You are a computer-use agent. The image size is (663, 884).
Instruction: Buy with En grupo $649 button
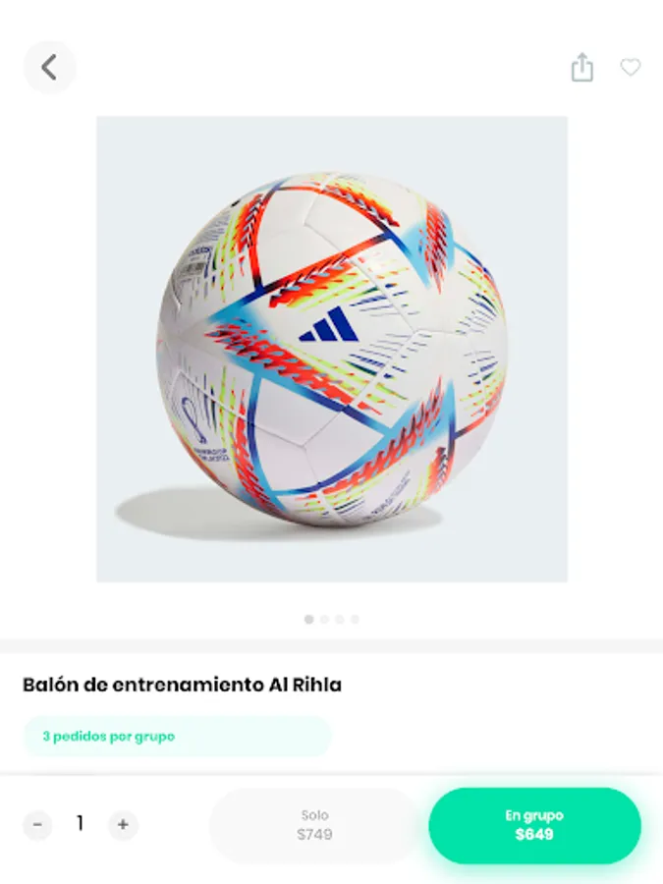pyautogui.click(x=534, y=825)
